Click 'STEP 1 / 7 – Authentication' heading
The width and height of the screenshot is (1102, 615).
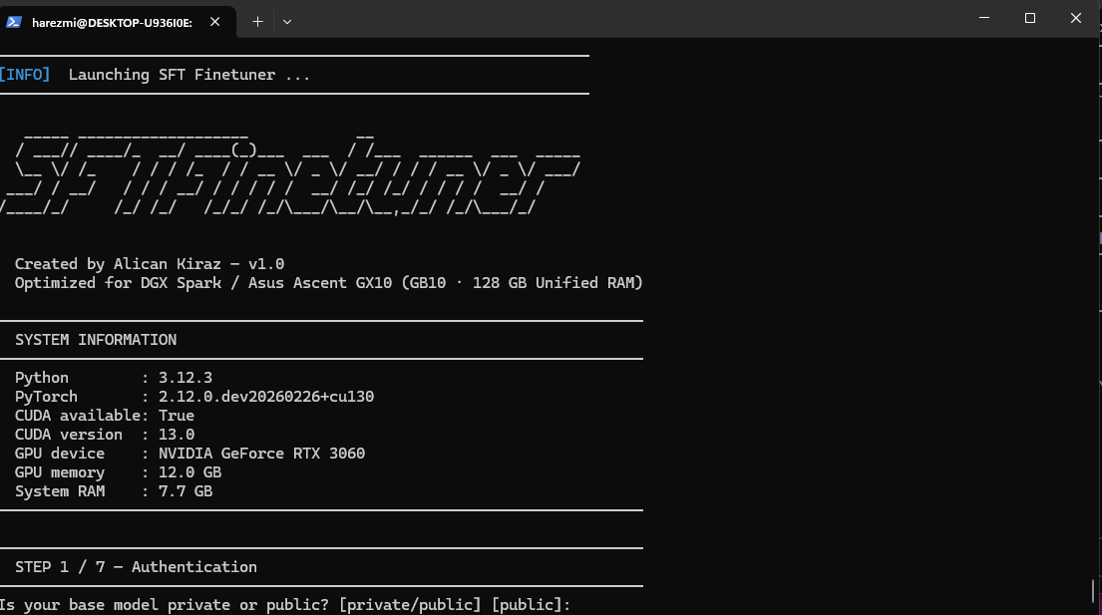136,567
